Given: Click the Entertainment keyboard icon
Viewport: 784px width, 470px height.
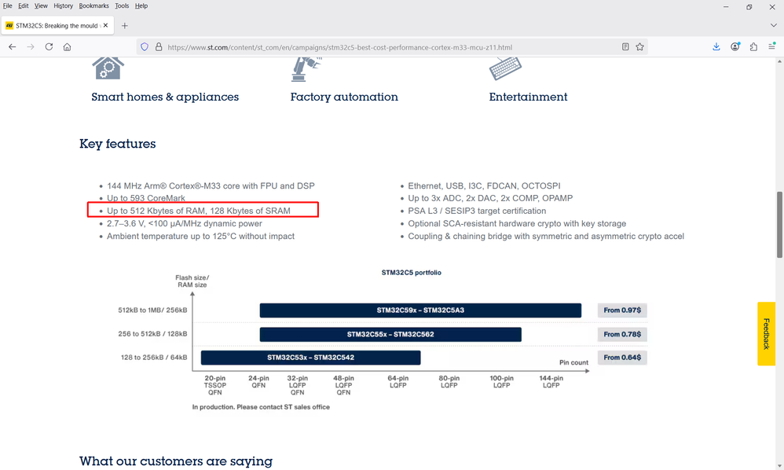Looking at the screenshot, I should coord(505,68).
